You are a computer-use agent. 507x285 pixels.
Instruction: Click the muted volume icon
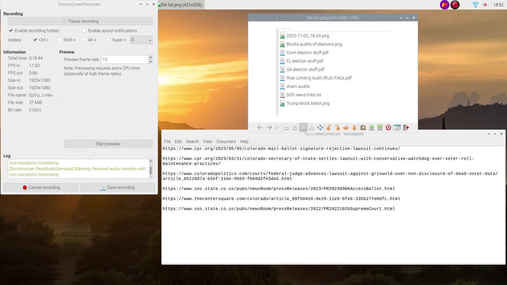tap(485, 5)
